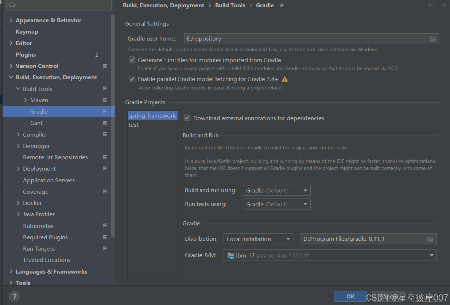Expand the Java Profiler node

click(x=18, y=214)
